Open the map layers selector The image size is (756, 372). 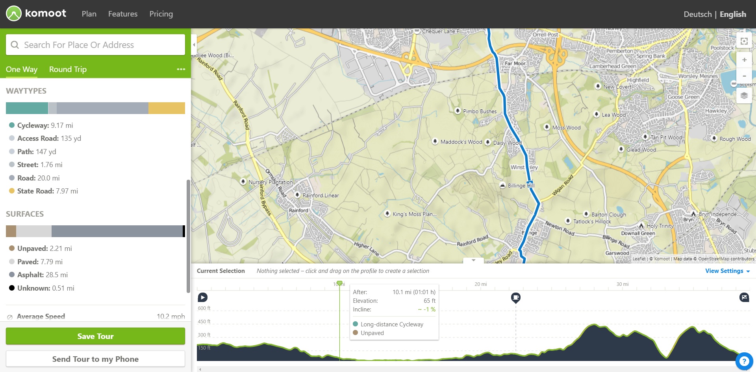click(744, 96)
